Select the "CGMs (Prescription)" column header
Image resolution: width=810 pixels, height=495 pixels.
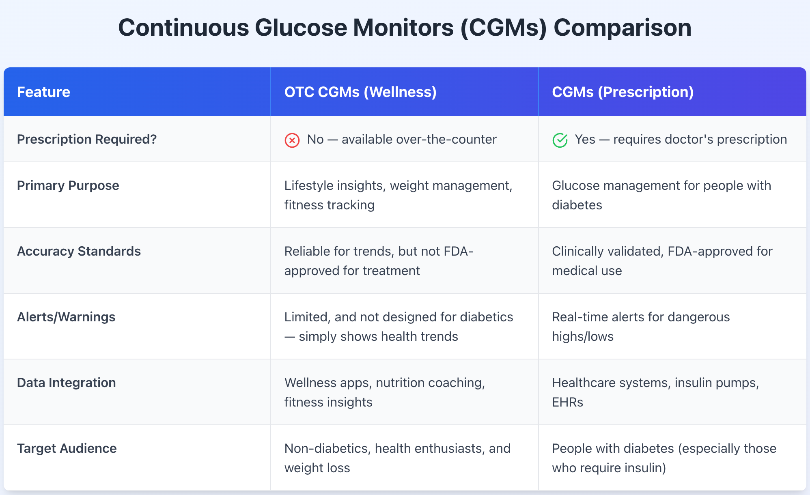(623, 92)
